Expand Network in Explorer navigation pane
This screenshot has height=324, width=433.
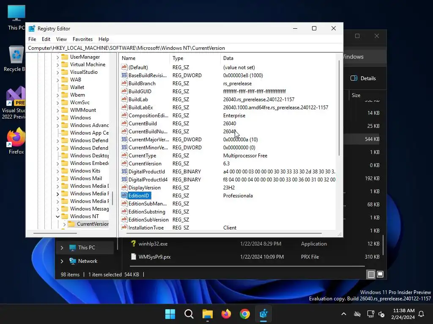62,261
